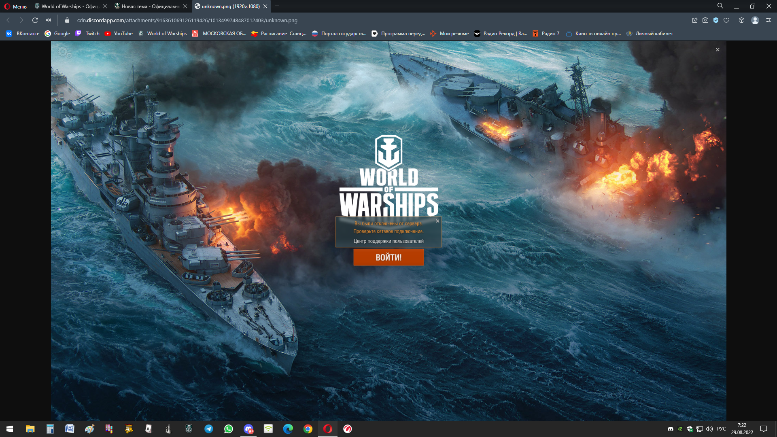Image resolution: width=777 pixels, height=437 pixels.
Task: Open the Радио Рекорд bookmark
Action: click(501, 34)
